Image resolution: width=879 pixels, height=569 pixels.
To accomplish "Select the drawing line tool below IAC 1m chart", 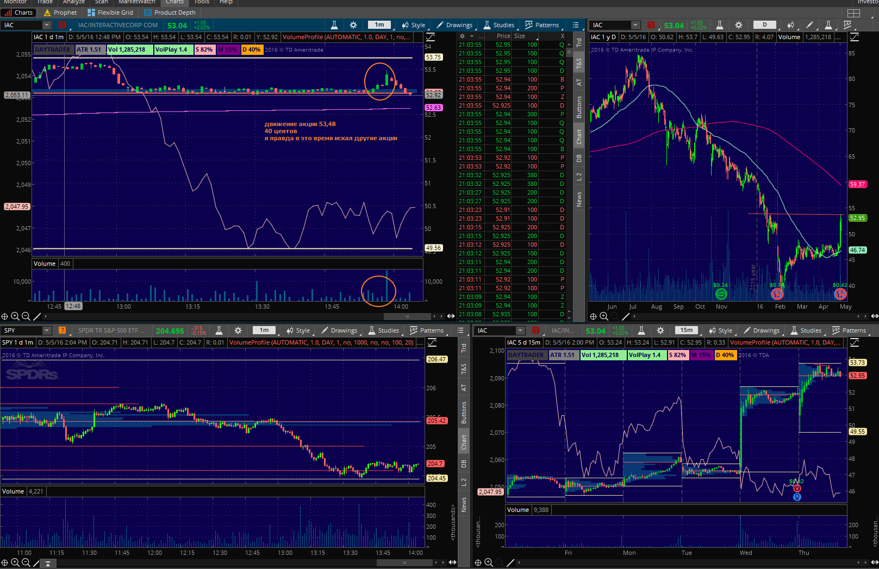I will pos(37,316).
